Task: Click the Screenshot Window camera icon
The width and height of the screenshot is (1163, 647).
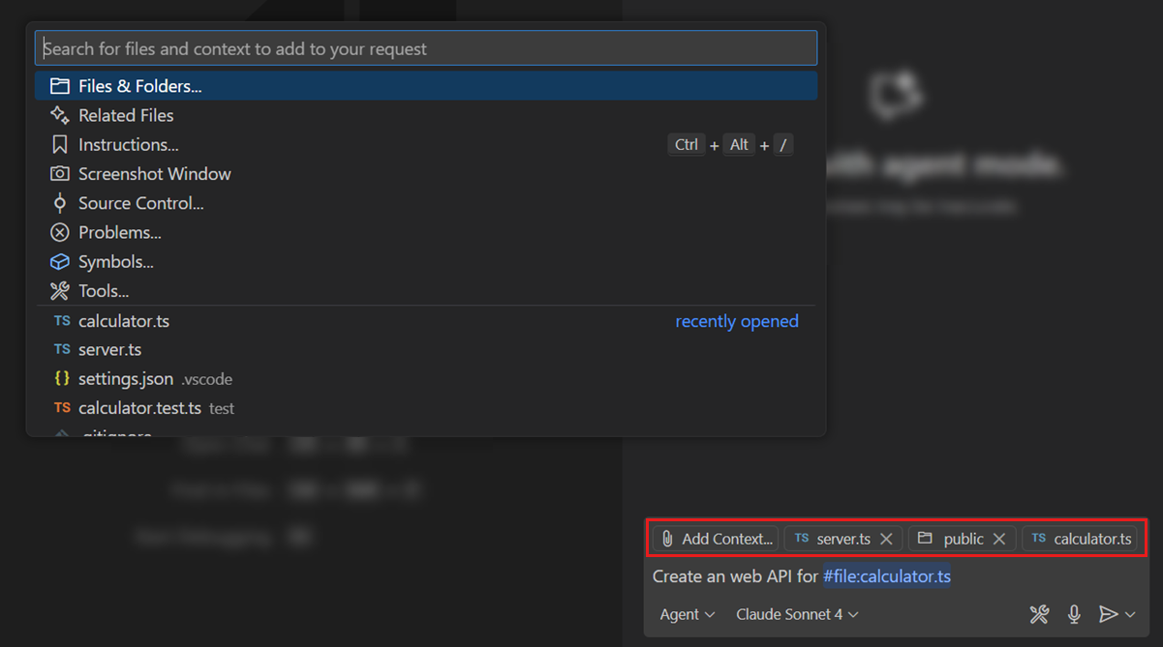Action: (x=60, y=173)
